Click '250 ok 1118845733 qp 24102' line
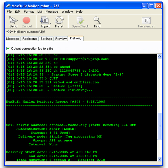The height and width of the screenshot is (168, 168). 53,71
